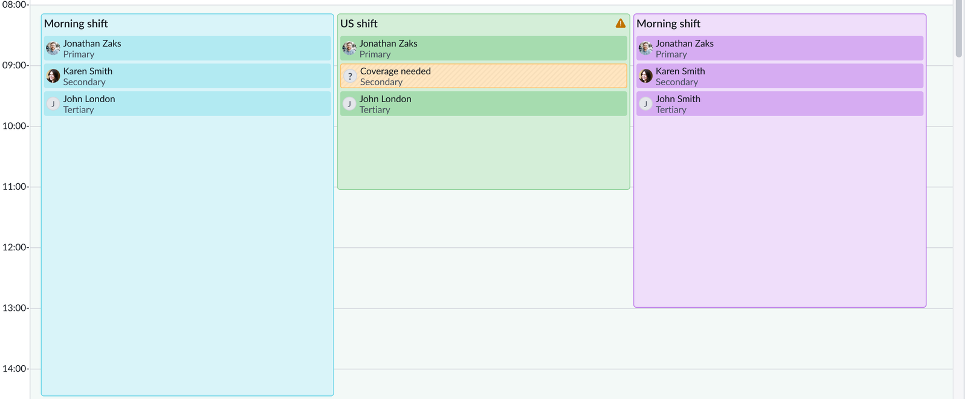The height and width of the screenshot is (399, 967).
Task: Click John London avatar in US shift
Action: 349,104
